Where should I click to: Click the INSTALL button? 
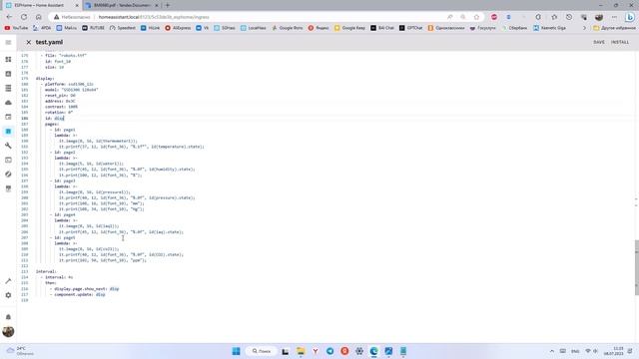tap(619, 42)
